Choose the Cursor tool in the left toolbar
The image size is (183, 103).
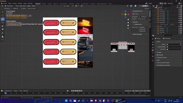pyautogui.click(x=3, y=15)
